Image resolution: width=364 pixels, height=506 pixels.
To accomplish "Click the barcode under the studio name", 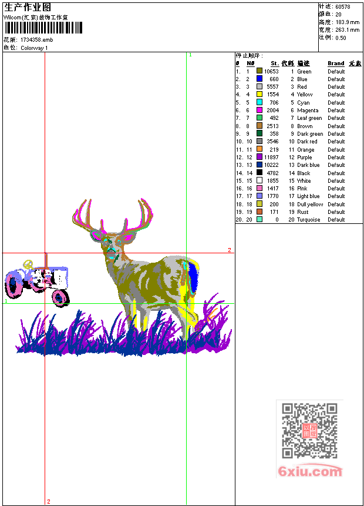I will 43,28.
